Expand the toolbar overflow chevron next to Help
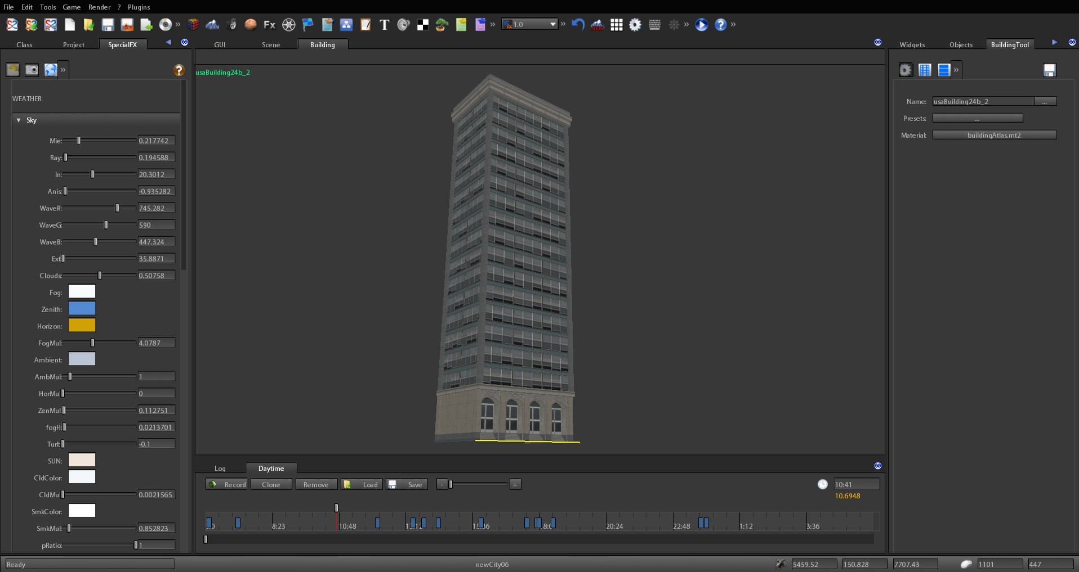 [x=734, y=25]
